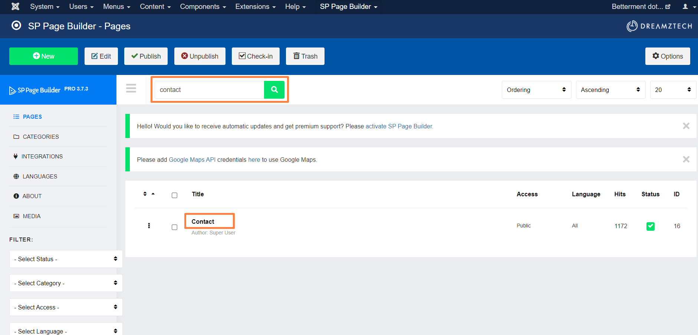The image size is (698, 335).
Task: Move selected pages to Trash
Action: click(305, 56)
